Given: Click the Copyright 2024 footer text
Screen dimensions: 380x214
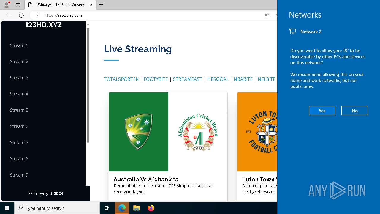Looking at the screenshot, I should pyautogui.click(x=46, y=193).
